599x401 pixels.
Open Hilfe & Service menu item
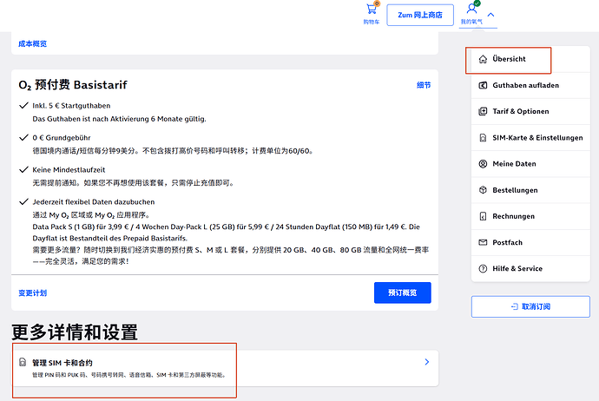point(530,268)
